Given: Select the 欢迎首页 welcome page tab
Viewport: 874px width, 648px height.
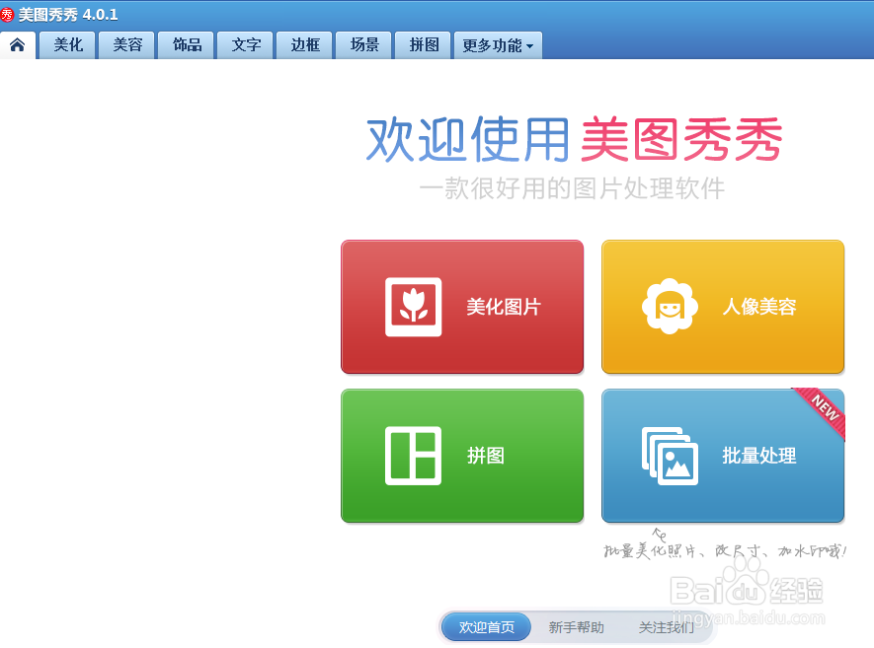Looking at the screenshot, I should (485, 626).
